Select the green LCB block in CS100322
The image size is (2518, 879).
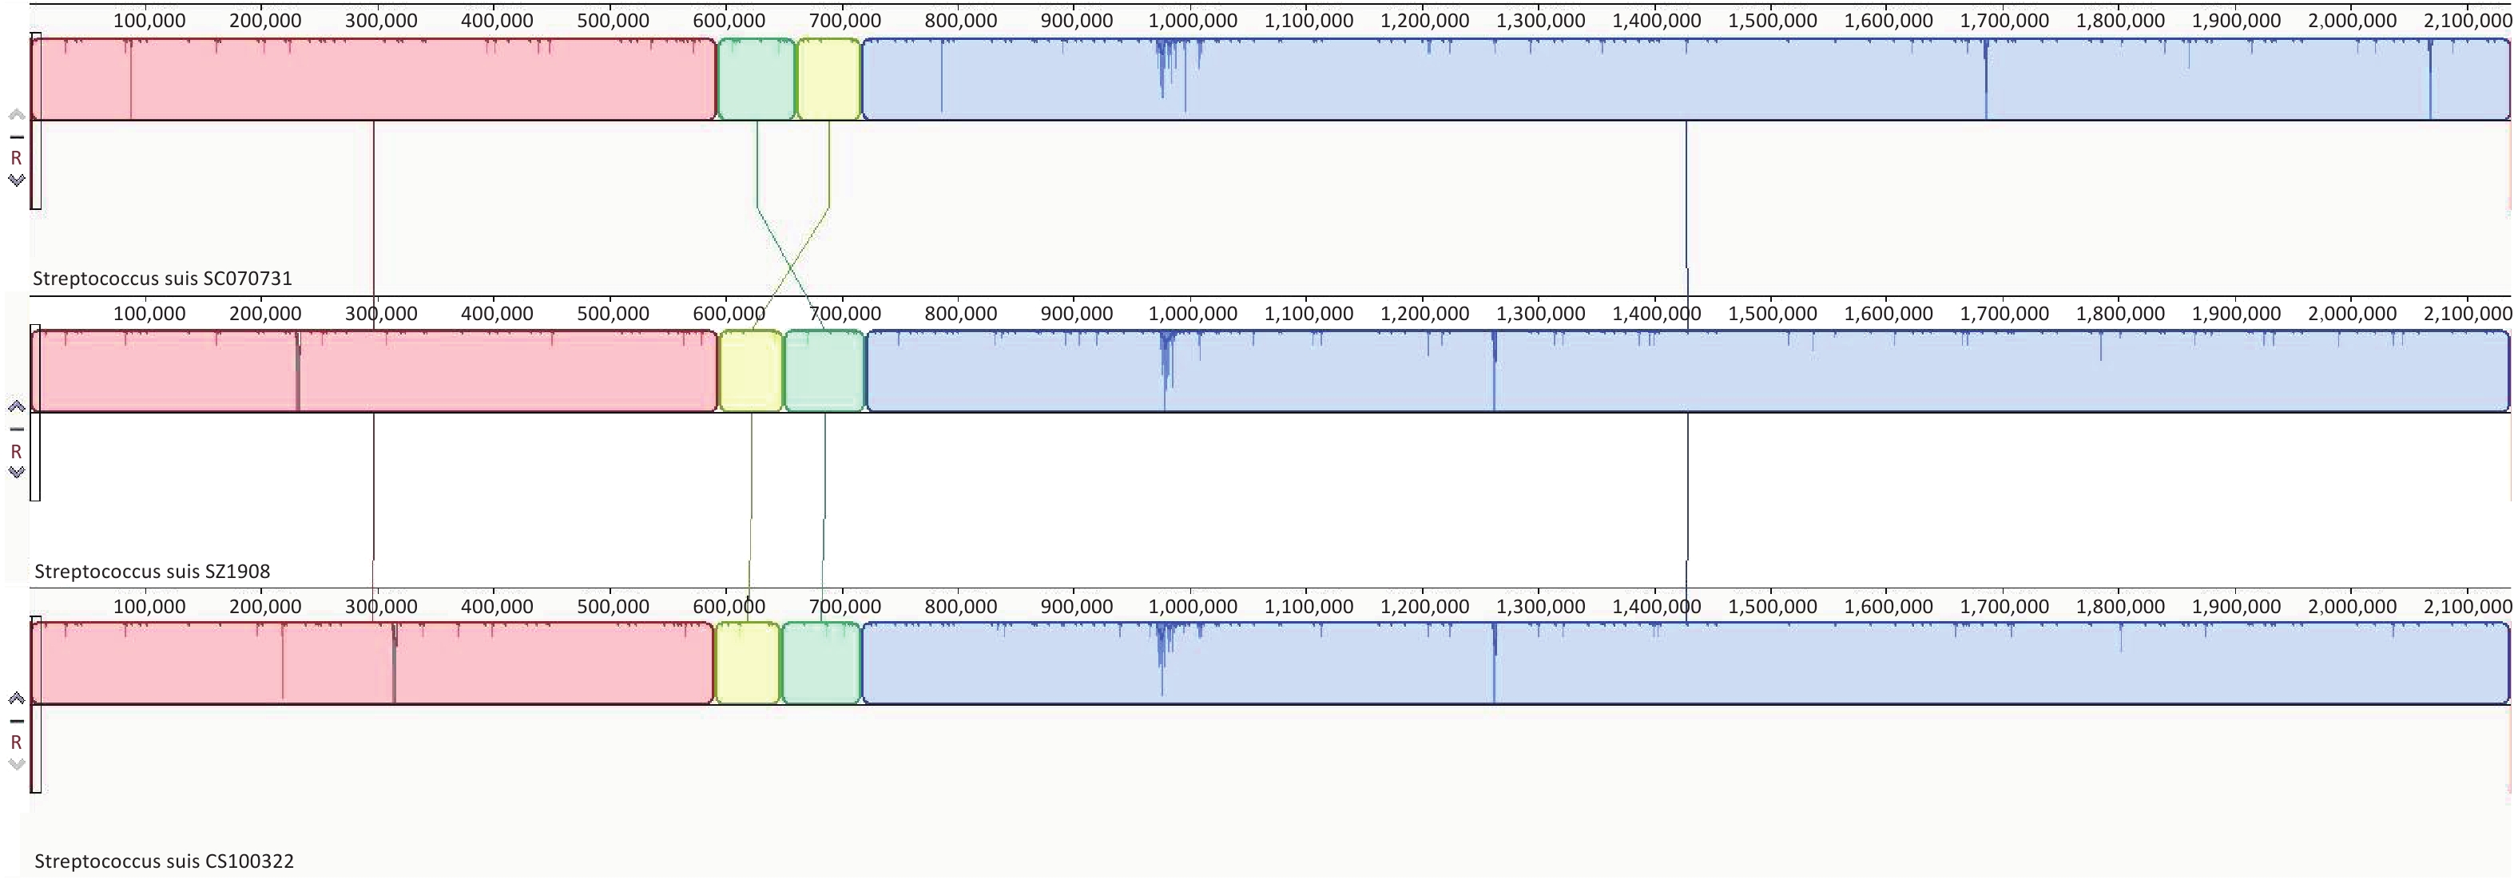click(x=821, y=663)
